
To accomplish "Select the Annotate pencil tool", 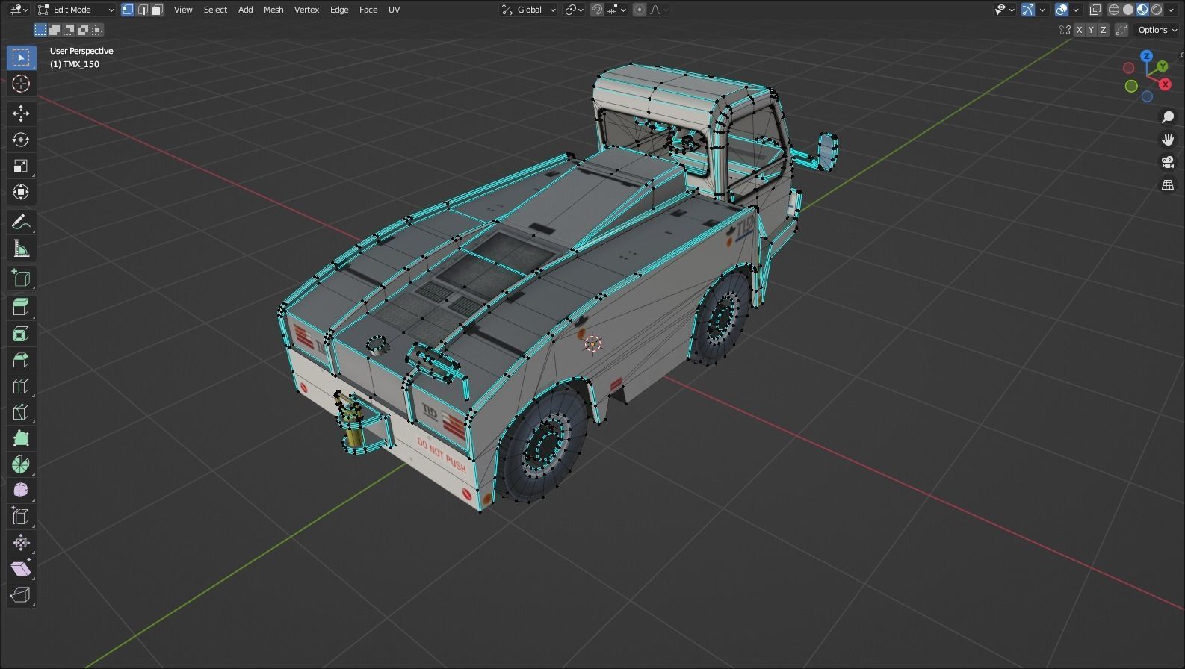I will 21,222.
